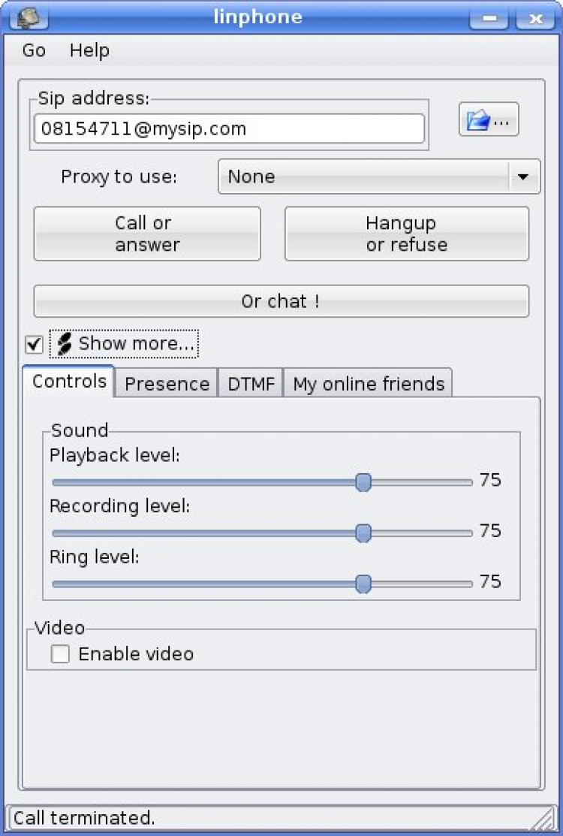
Task: Click the Or chat ! button
Action: pos(281,301)
